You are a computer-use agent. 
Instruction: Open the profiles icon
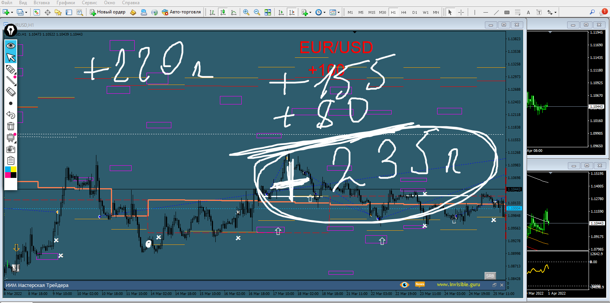pos(20,12)
